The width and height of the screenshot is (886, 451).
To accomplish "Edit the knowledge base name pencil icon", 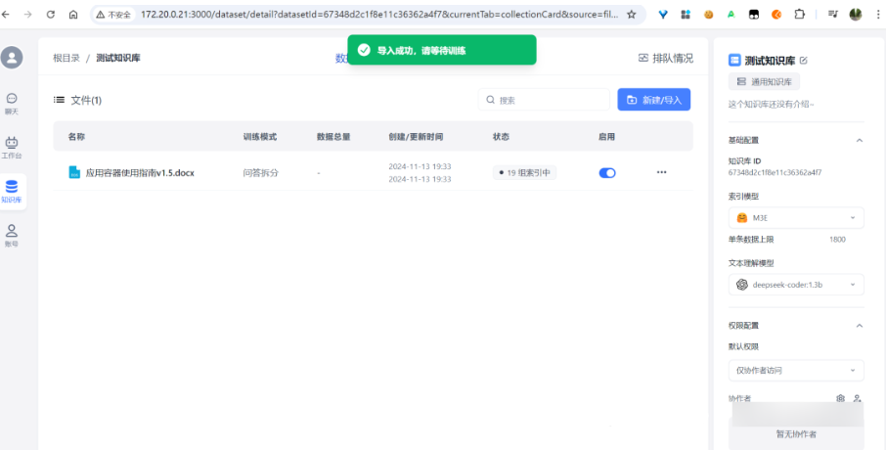I will pos(804,61).
